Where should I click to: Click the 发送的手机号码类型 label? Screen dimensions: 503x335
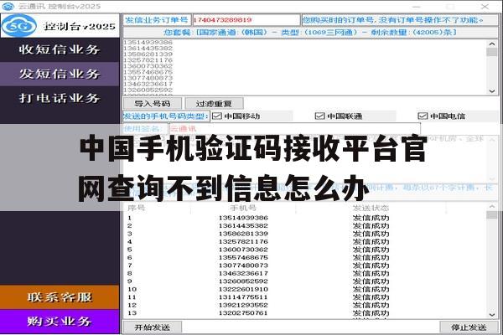166,116
